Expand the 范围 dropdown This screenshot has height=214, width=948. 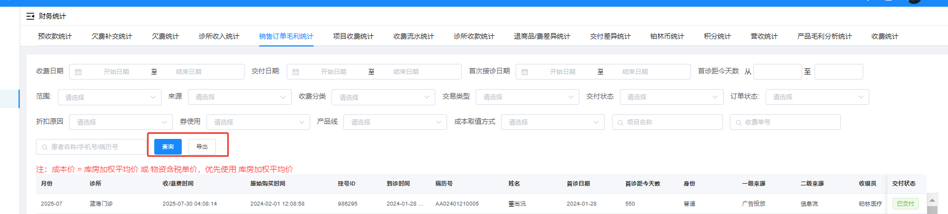point(109,97)
